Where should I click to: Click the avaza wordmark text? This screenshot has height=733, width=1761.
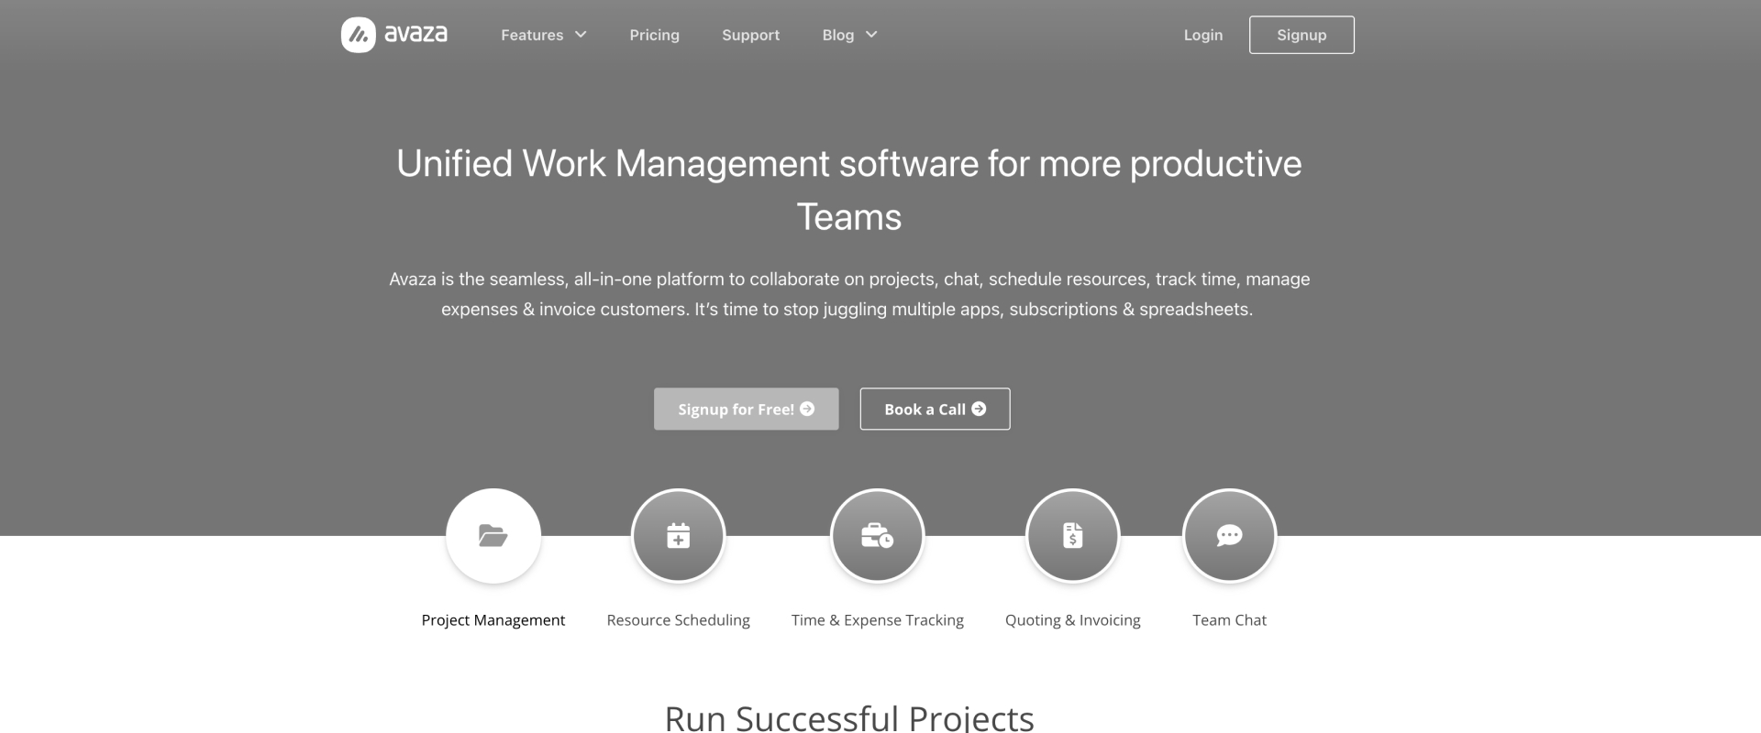click(415, 35)
